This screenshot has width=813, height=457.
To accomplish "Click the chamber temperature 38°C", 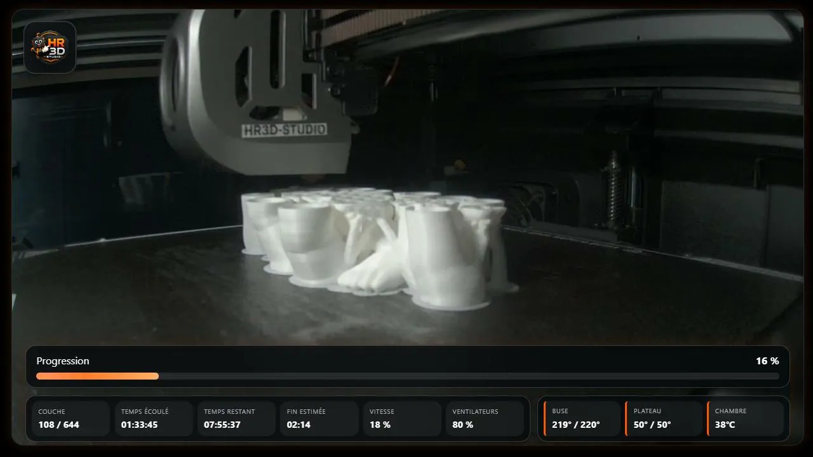I will coord(725,425).
